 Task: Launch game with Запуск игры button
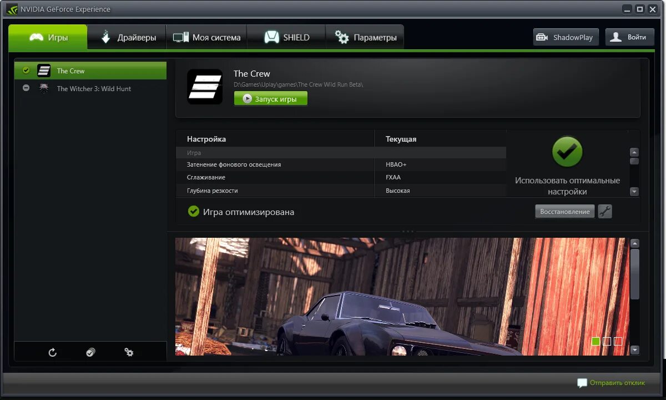[x=270, y=99]
